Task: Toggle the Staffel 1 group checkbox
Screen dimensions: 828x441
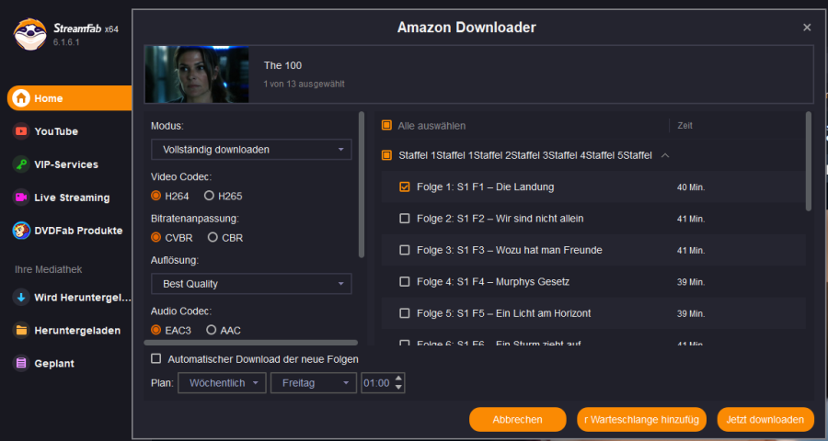Action: coord(386,155)
